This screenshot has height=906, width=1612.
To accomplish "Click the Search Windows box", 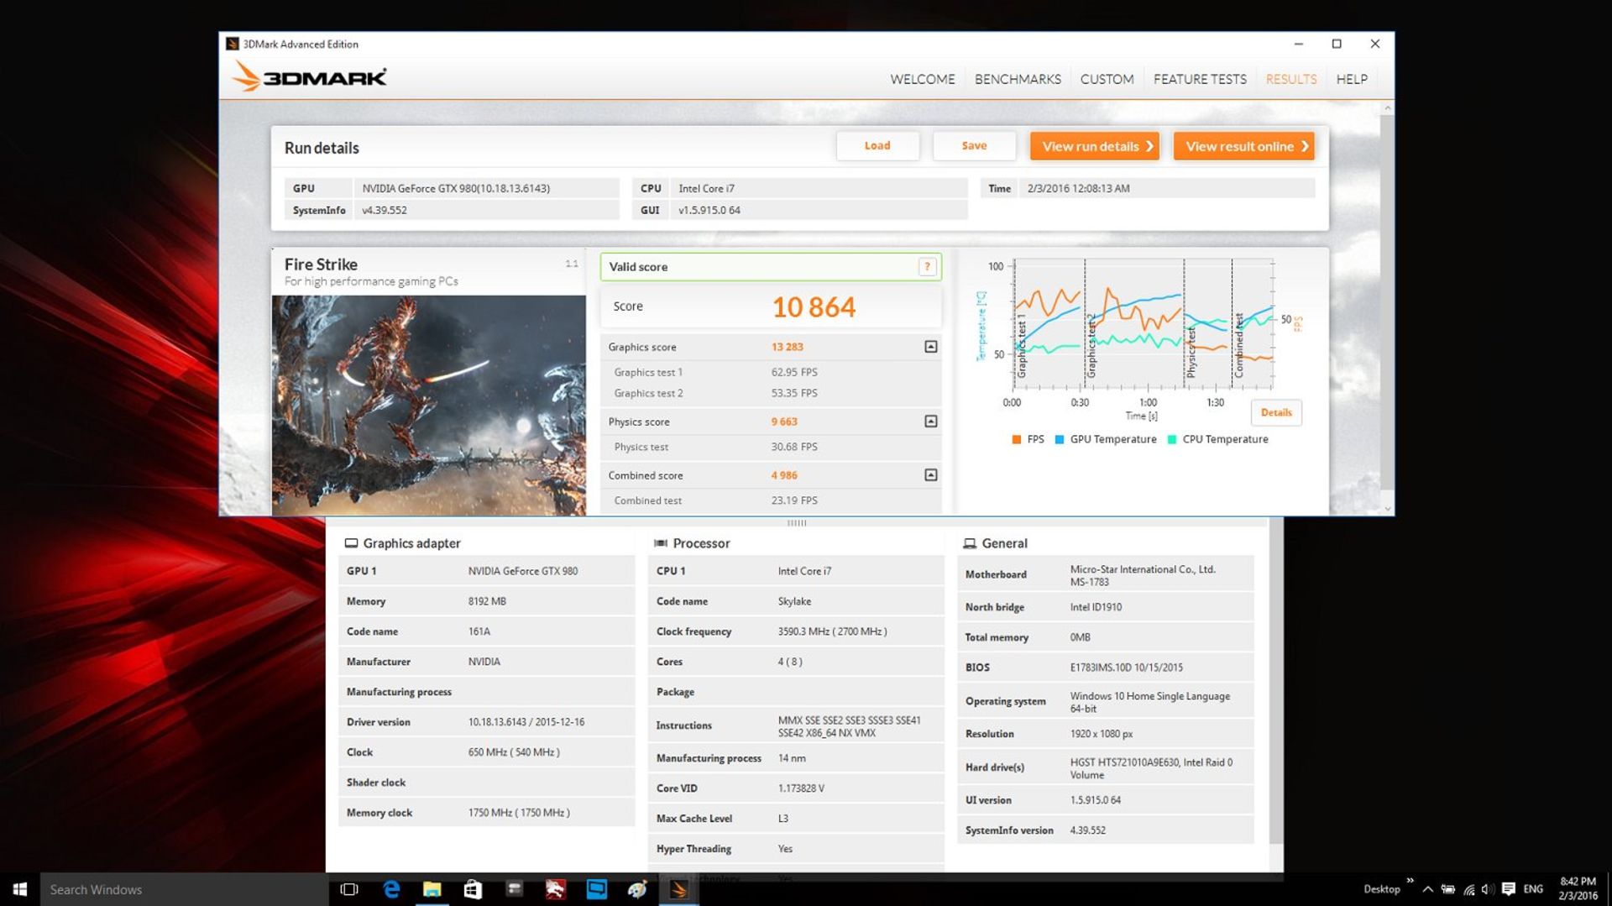I will point(185,889).
